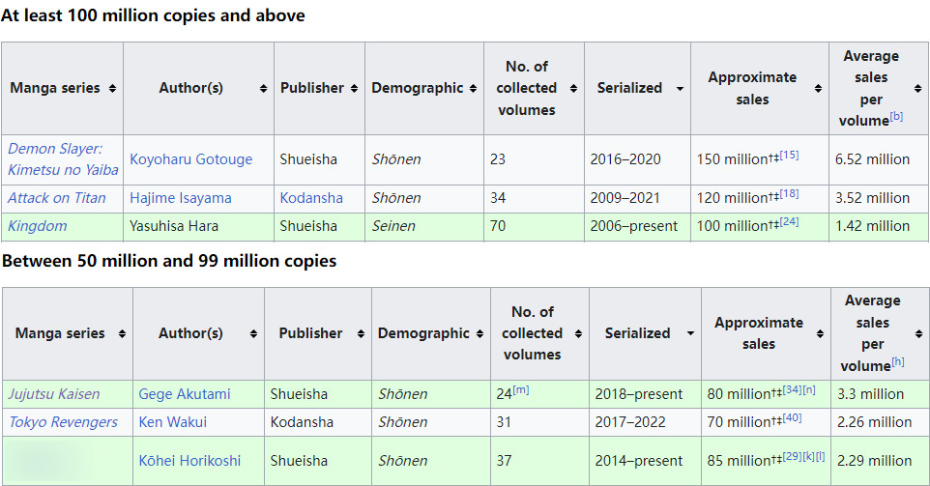This screenshot has width=930, height=486.
Task: Sort first table by Approximate sales arrows
Action: pos(818,88)
